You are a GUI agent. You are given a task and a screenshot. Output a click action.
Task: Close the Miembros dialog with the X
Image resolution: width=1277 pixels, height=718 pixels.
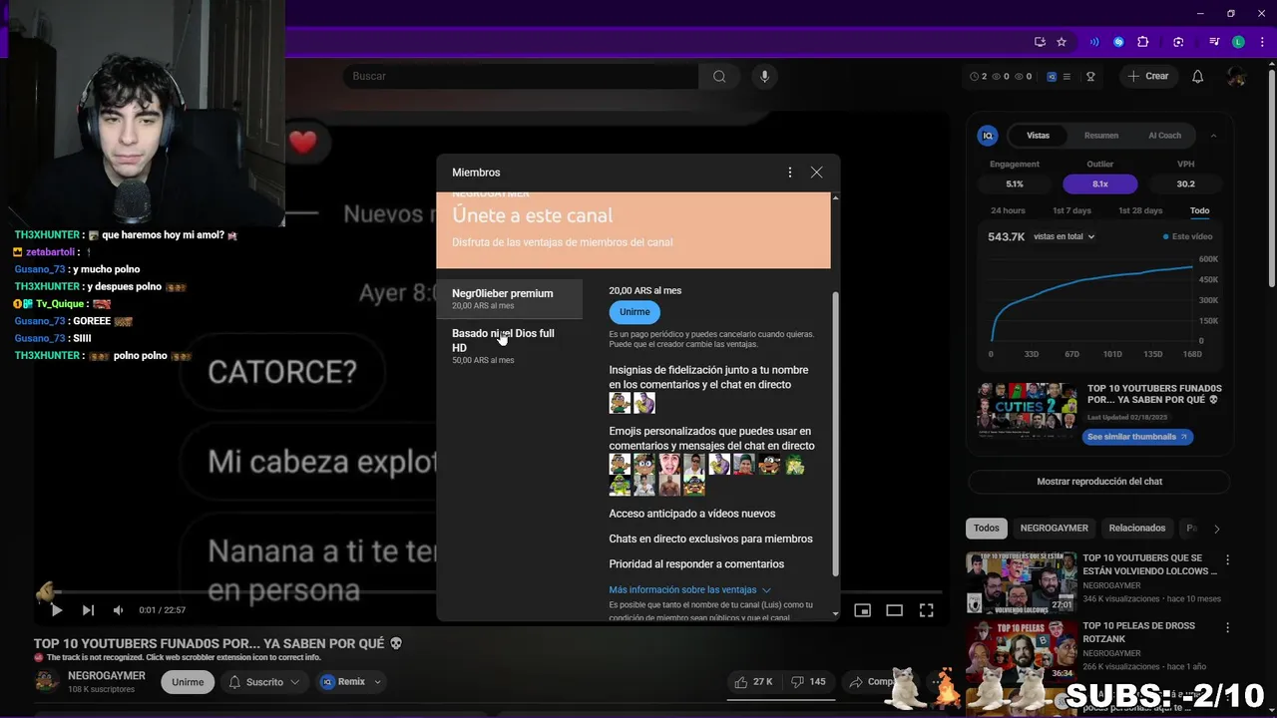click(816, 173)
